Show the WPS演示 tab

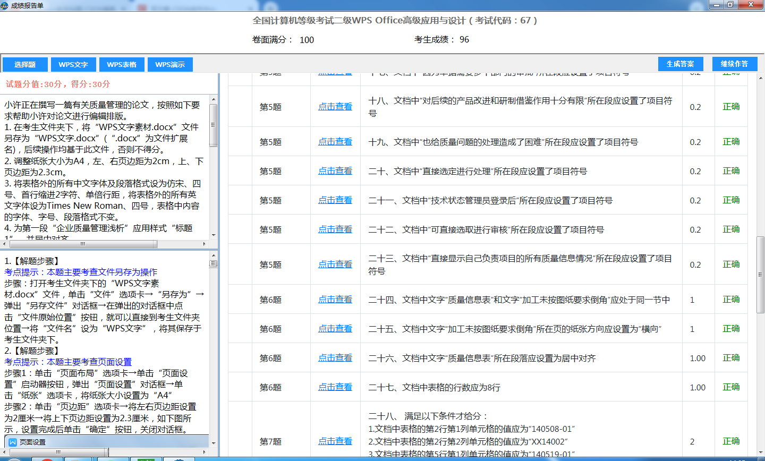tap(170, 64)
